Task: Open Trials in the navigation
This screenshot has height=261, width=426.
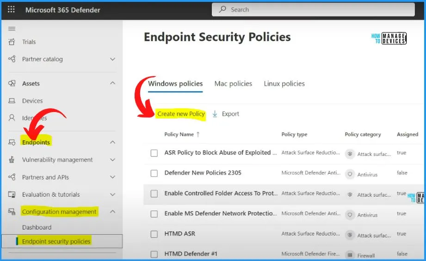Action: click(29, 42)
